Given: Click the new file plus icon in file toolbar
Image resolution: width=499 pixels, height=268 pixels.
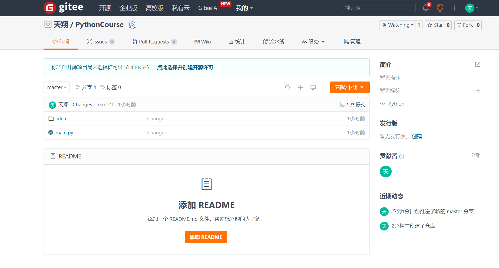Looking at the screenshot, I should [x=300, y=87].
